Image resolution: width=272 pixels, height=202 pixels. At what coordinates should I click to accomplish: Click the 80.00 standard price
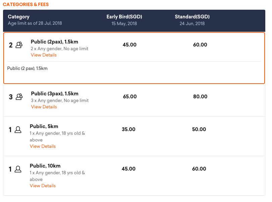point(200,97)
